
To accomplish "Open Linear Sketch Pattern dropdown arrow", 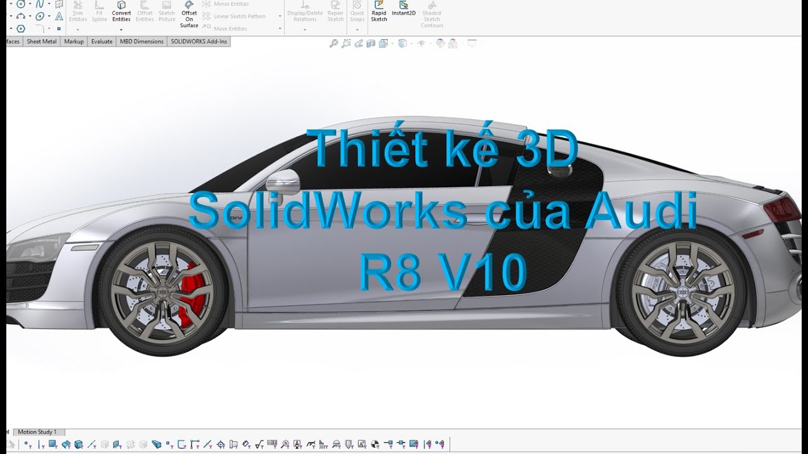I will (280, 16).
